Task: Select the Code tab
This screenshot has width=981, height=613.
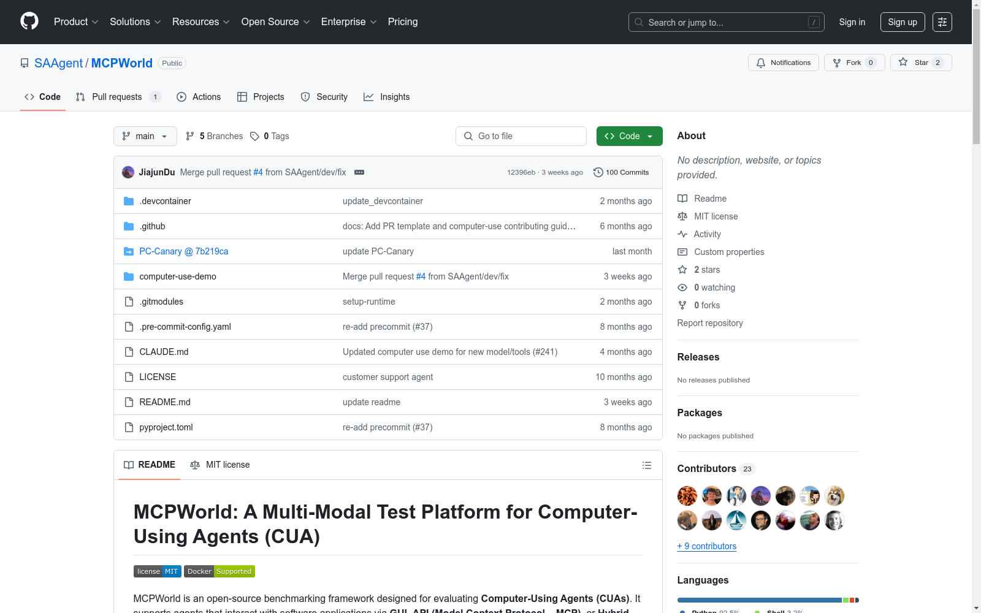Action: click(x=43, y=97)
